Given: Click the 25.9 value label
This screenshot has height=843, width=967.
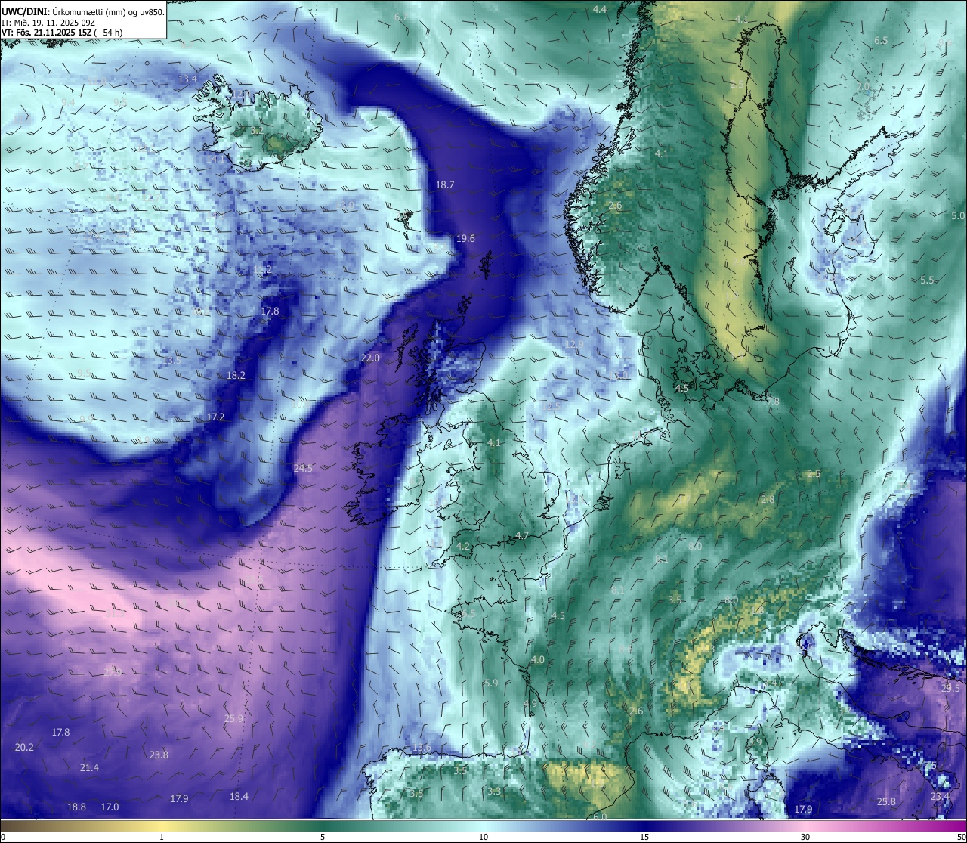Looking at the screenshot, I should click(233, 719).
